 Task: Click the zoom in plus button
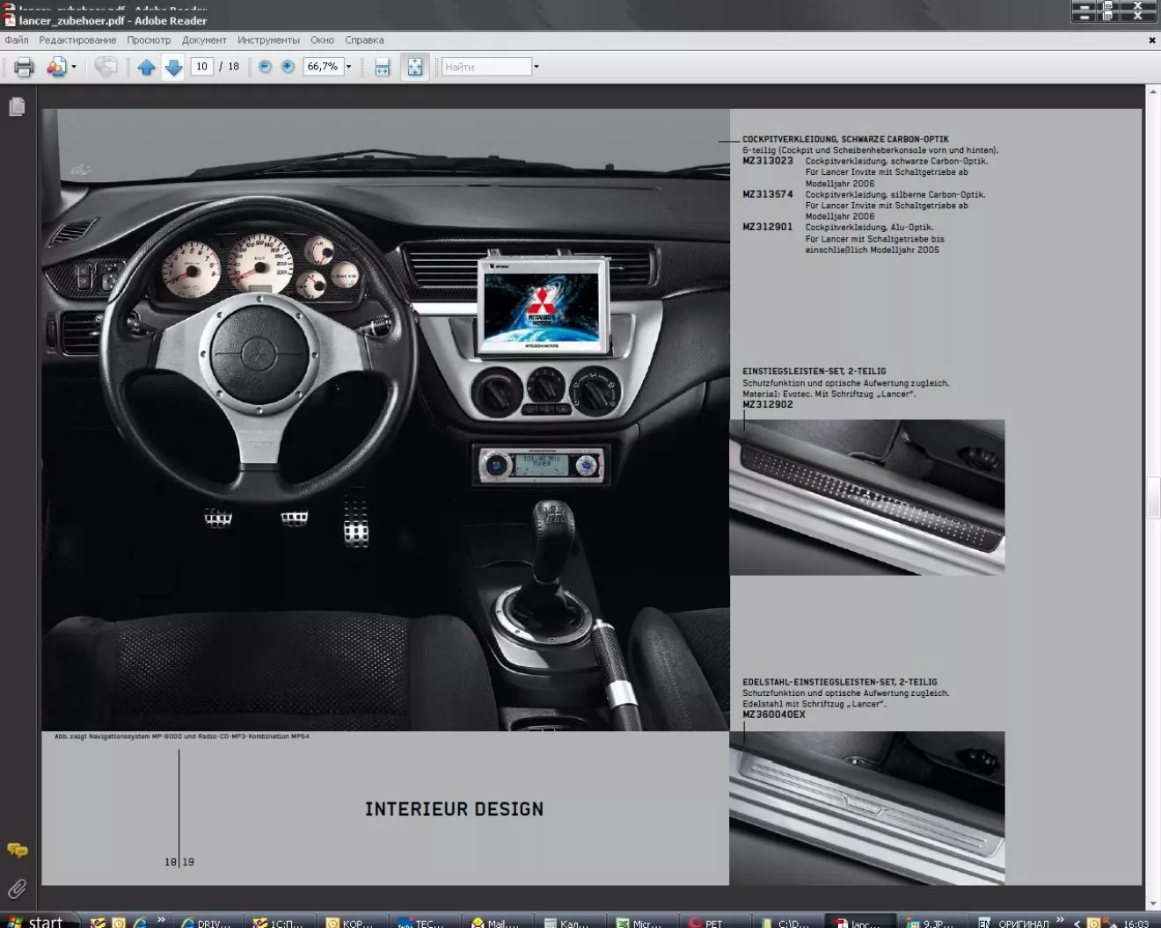click(x=288, y=67)
